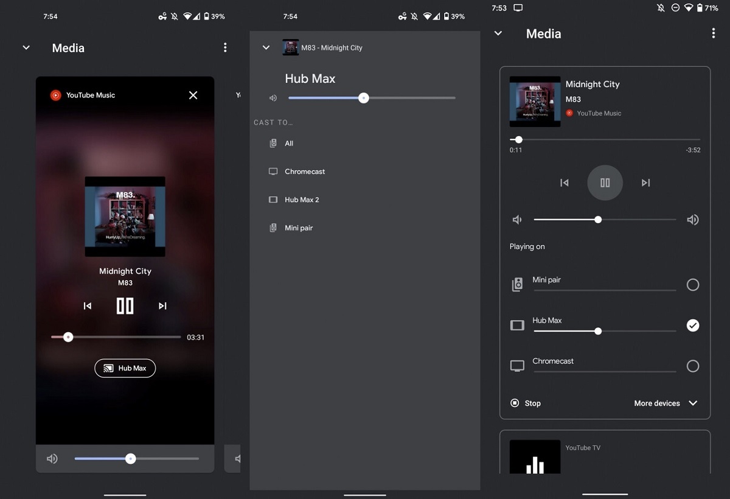Deselect the checked Hub Max device
Viewport: 730px width, 499px height.
[x=693, y=326]
